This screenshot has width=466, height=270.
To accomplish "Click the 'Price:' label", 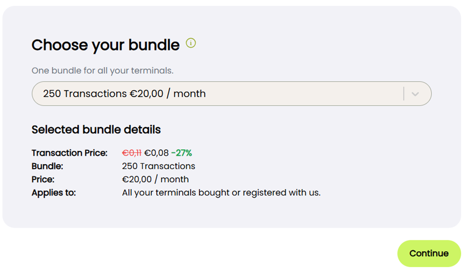I will coord(43,179).
